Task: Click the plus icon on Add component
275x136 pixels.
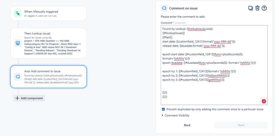Action: (17, 98)
